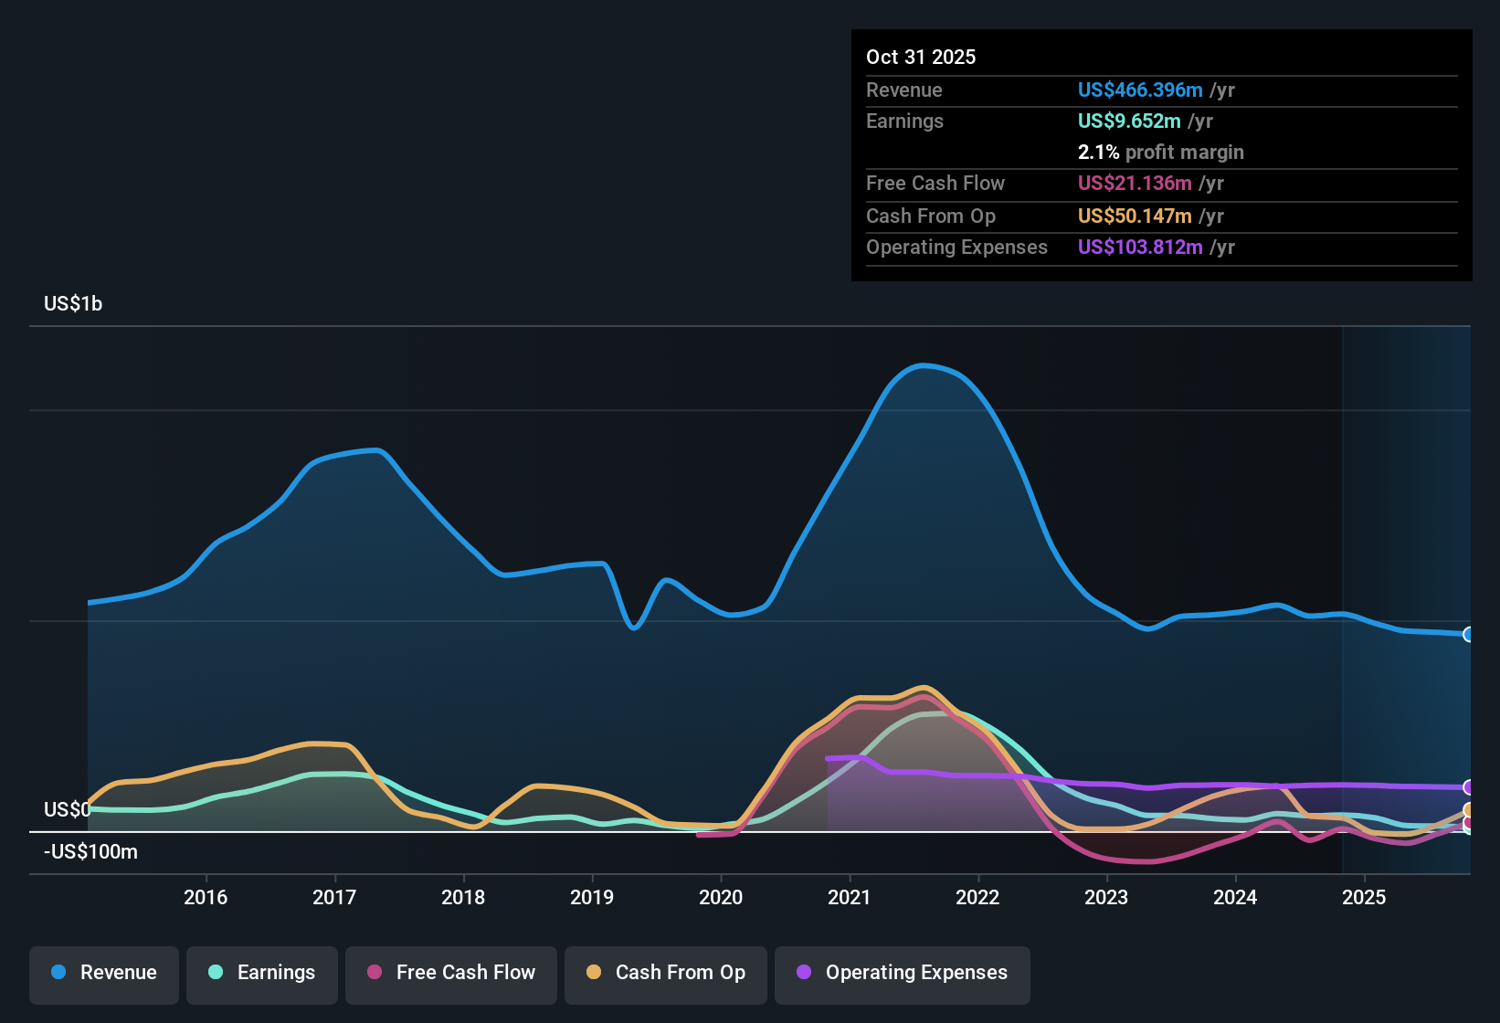This screenshot has height=1023, width=1500.
Task: Select the 2019 x-axis label
Action: tap(592, 897)
